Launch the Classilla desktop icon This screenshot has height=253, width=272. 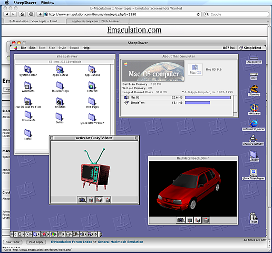point(254,90)
